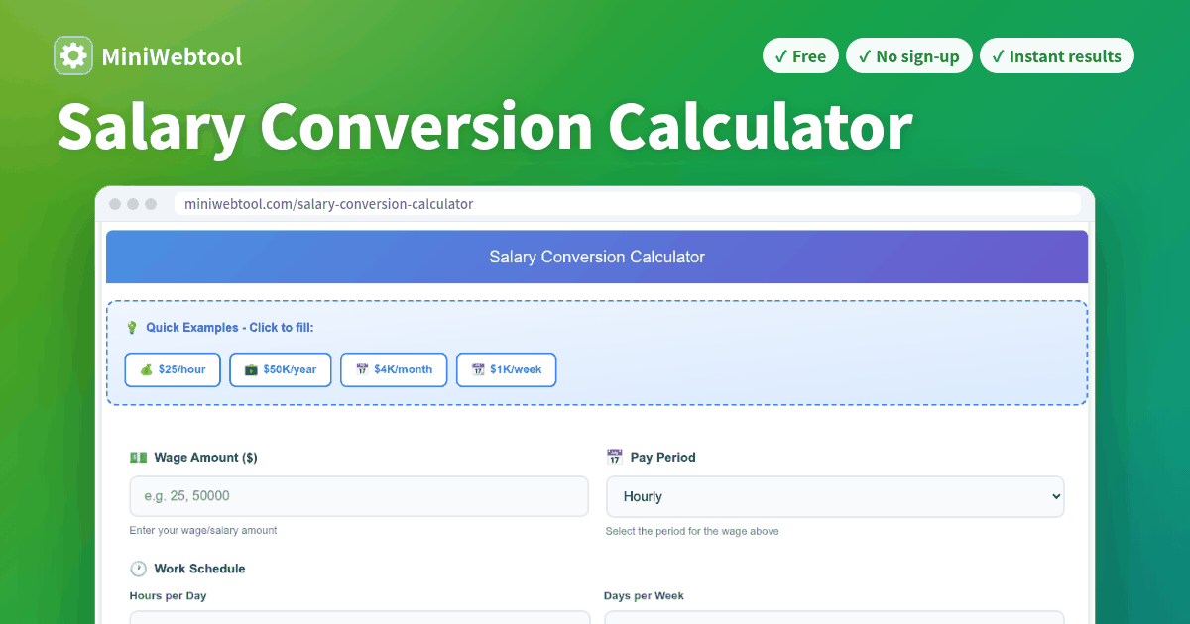Click the Free badge
Image resolution: width=1190 pixels, height=624 pixels.
click(x=800, y=56)
